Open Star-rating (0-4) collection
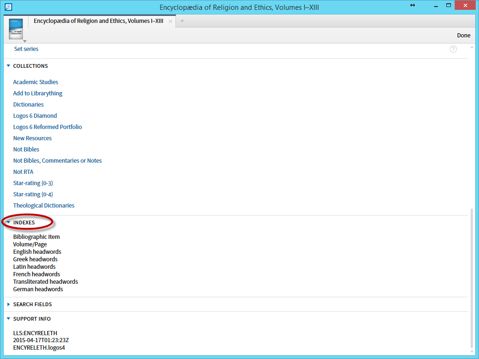The image size is (479, 359). 33,194
